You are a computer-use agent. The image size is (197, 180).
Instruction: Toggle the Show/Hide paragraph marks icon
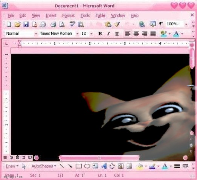(x=161, y=24)
